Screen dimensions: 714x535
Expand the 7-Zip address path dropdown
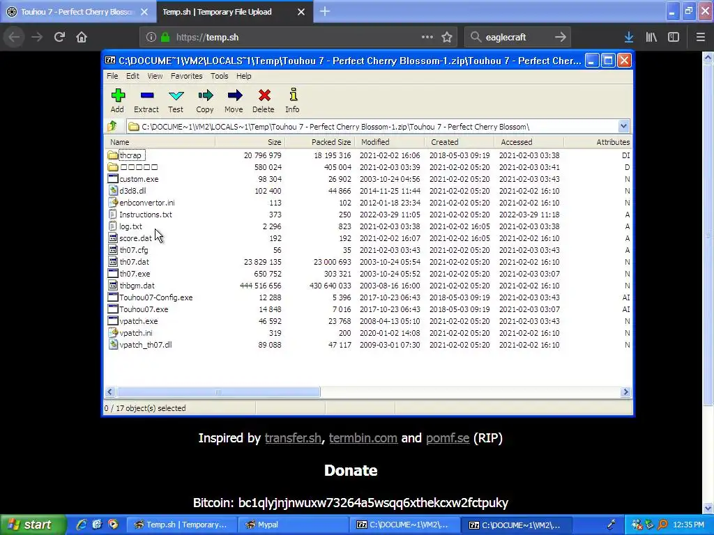(623, 126)
